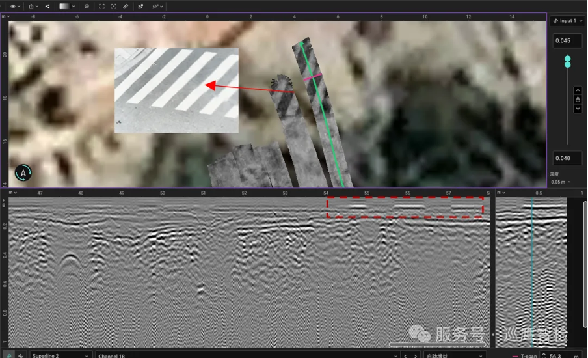Screen dimensions: 588x358
Task: Click the north compass icon on map
Action: (x=23, y=172)
